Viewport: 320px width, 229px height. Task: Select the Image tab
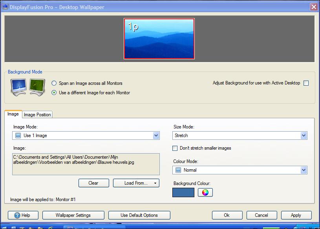pos(13,114)
